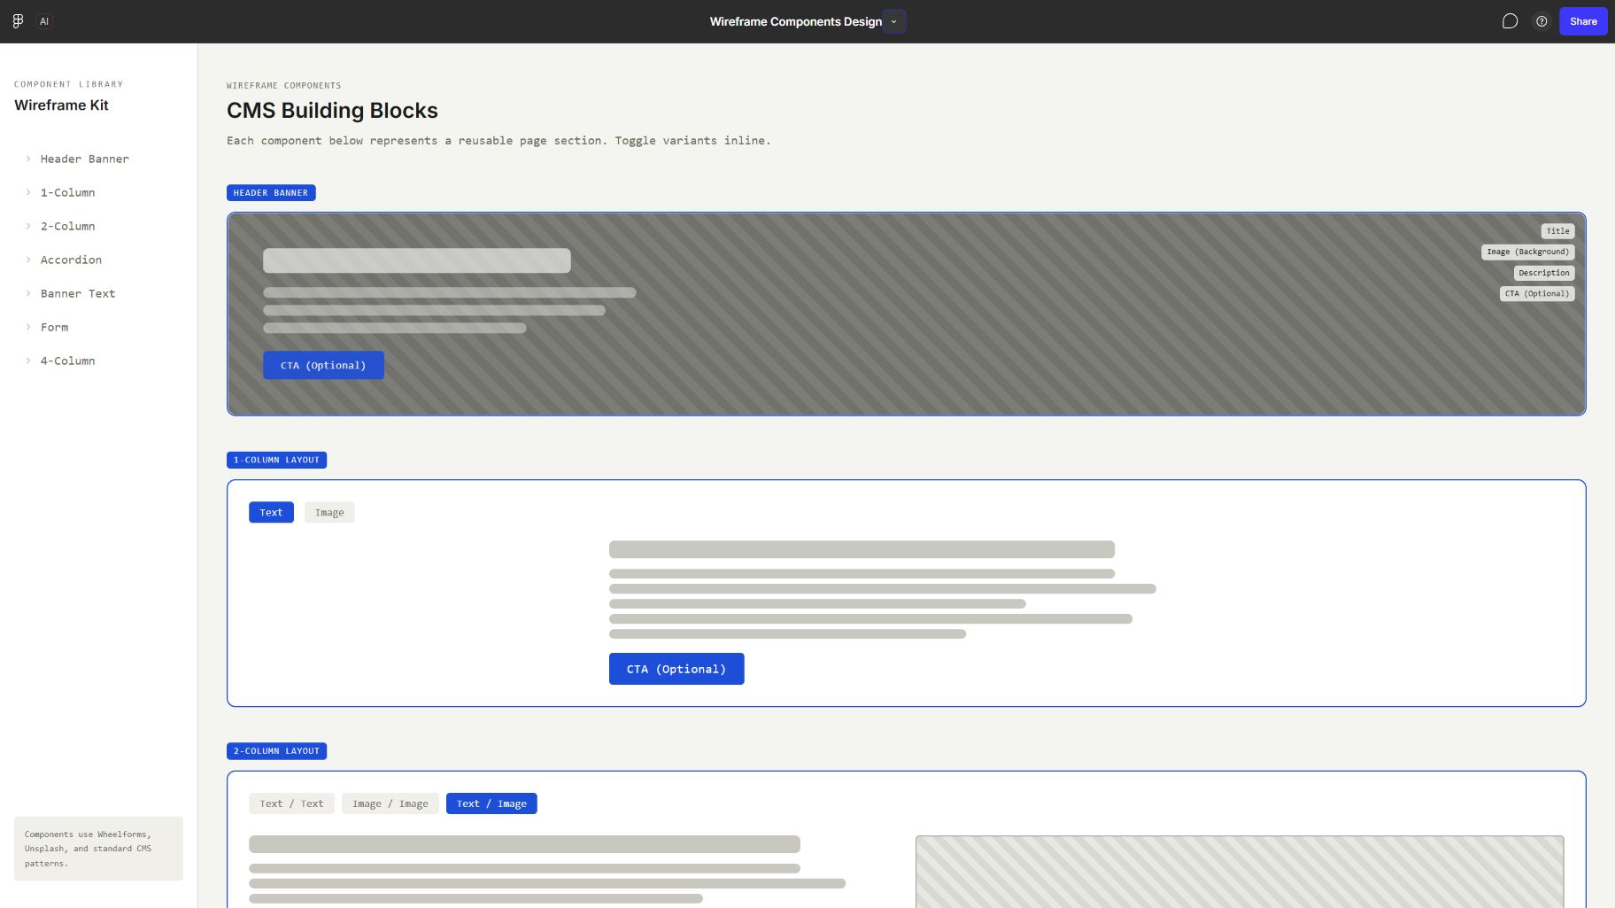
Task: Select Accordion in sidebar
Action: click(x=71, y=260)
